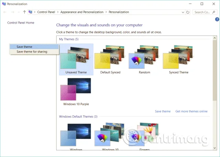The image size is (220, 157).
Task: Minimize the Personalization window
Action: (190, 4)
